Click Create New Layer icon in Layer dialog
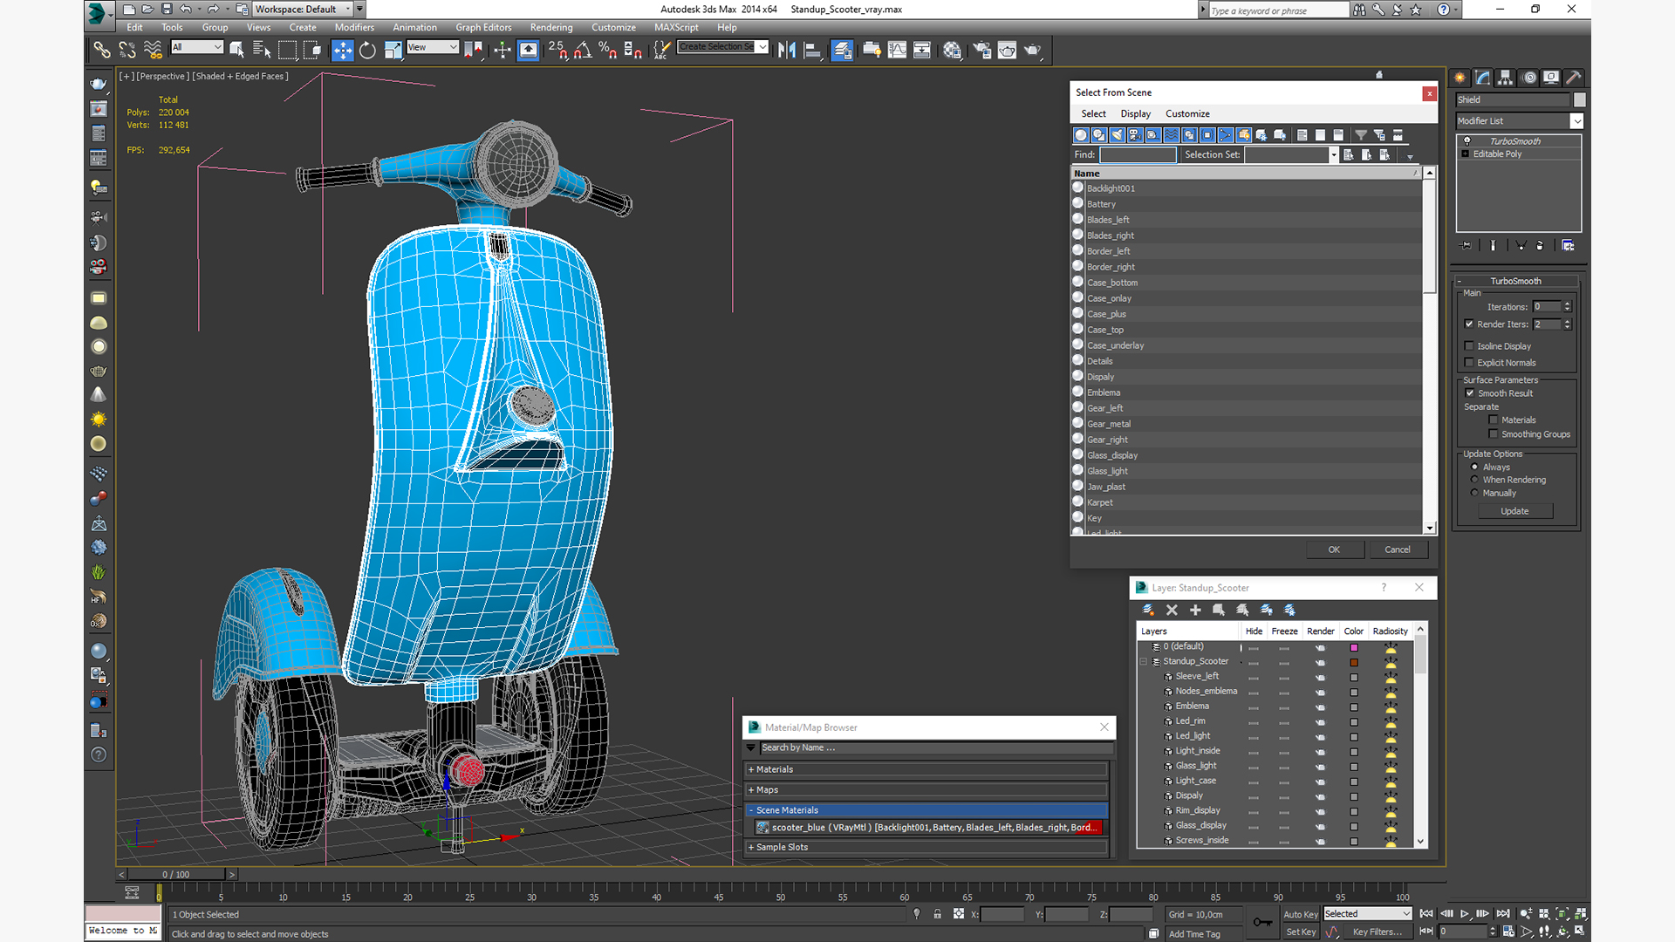The image size is (1675, 942). [x=1148, y=610]
